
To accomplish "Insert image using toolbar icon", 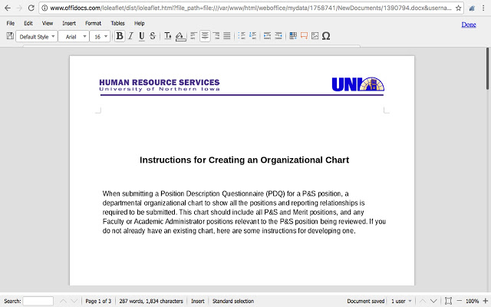I will (315, 36).
